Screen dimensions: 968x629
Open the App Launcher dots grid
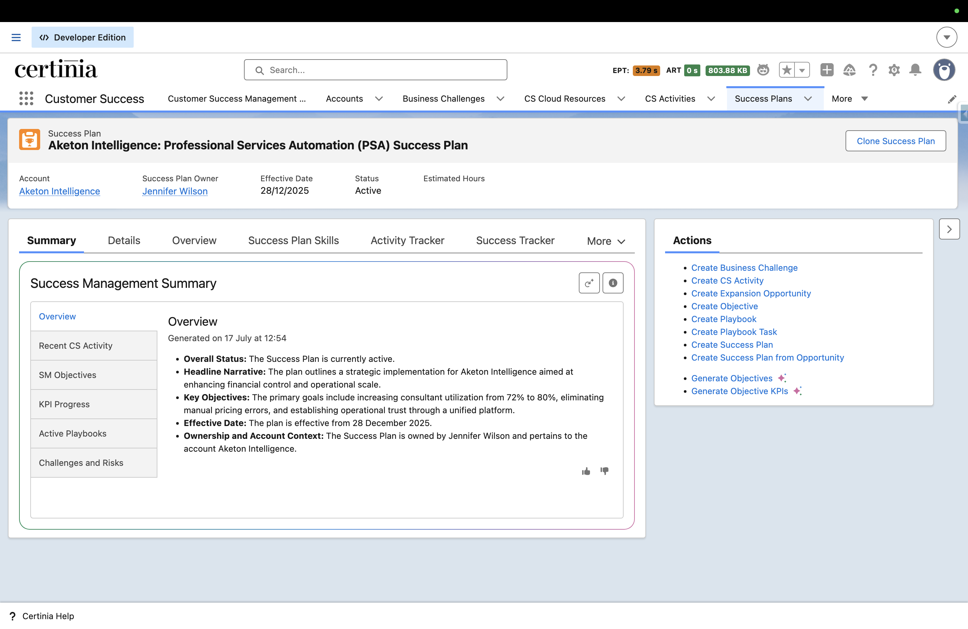click(x=26, y=98)
